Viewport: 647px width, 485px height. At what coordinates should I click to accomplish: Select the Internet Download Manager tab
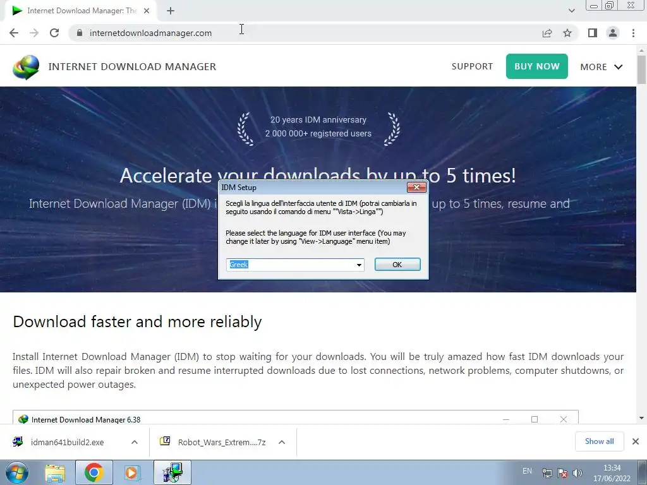(80, 11)
